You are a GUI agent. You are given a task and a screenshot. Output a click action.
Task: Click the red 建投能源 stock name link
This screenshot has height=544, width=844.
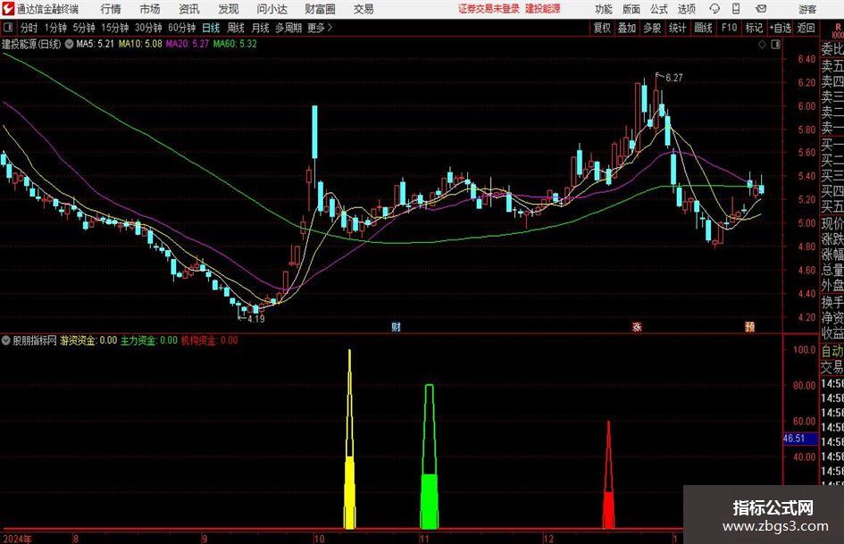point(543,9)
